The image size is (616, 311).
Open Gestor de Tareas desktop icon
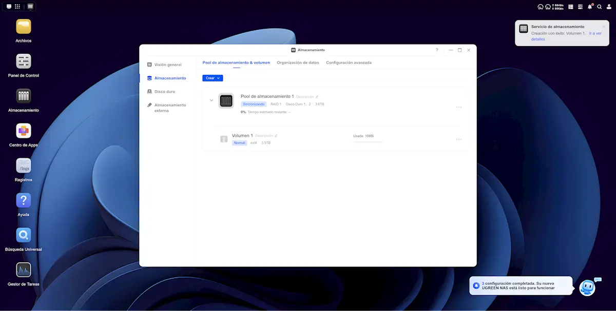tap(23, 270)
